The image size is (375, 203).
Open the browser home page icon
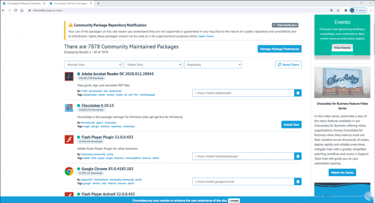click(x=22, y=10)
